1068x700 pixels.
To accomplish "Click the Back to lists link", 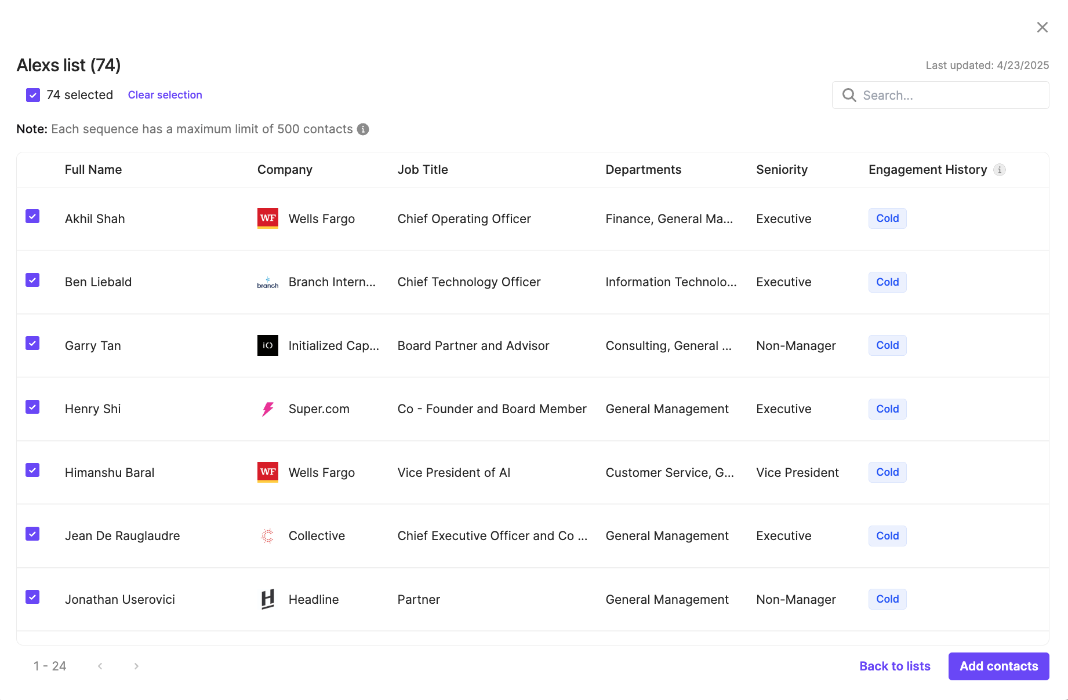I will click(895, 666).
